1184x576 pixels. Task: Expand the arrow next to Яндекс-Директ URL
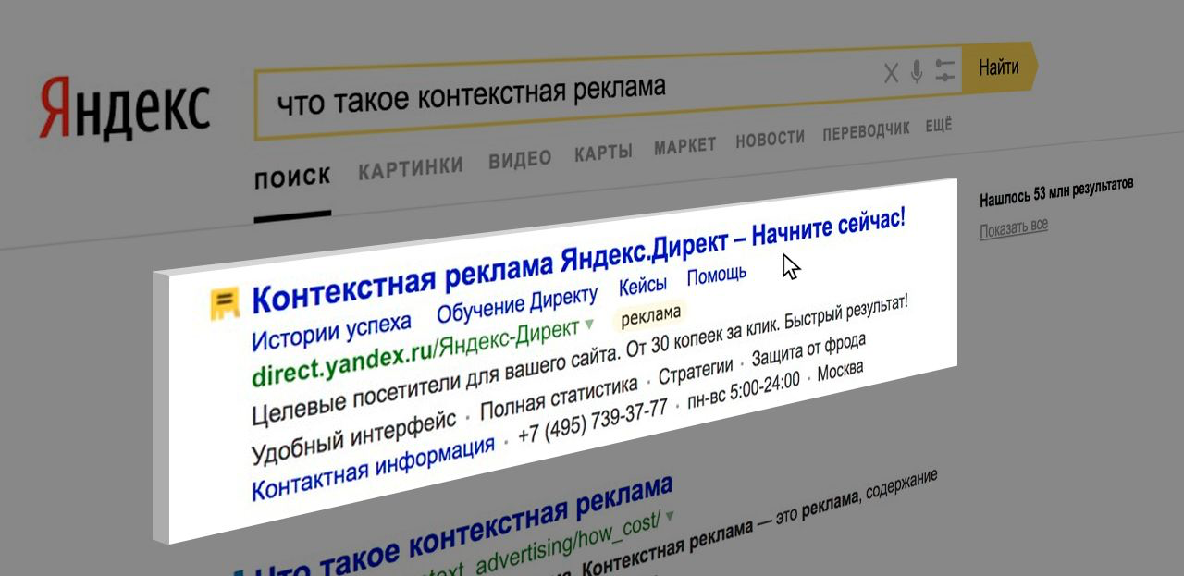[589, 325]
